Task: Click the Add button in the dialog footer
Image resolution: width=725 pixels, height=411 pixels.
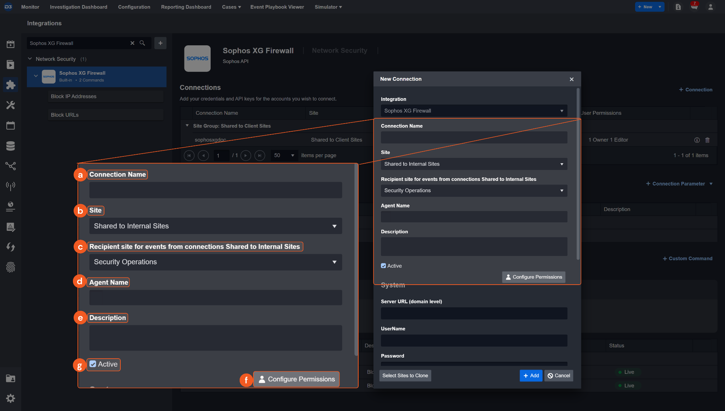Action: pos(531,376)
